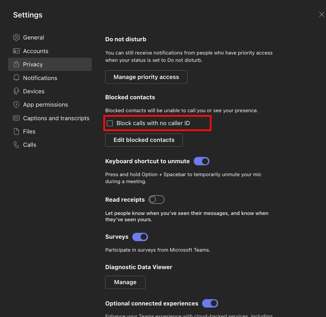Open General settings
This screenshot has height=317, width=326.
pos(50,37)
